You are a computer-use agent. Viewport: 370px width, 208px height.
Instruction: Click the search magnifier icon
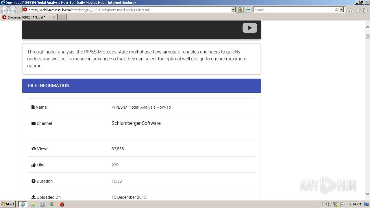coord(336,10)
